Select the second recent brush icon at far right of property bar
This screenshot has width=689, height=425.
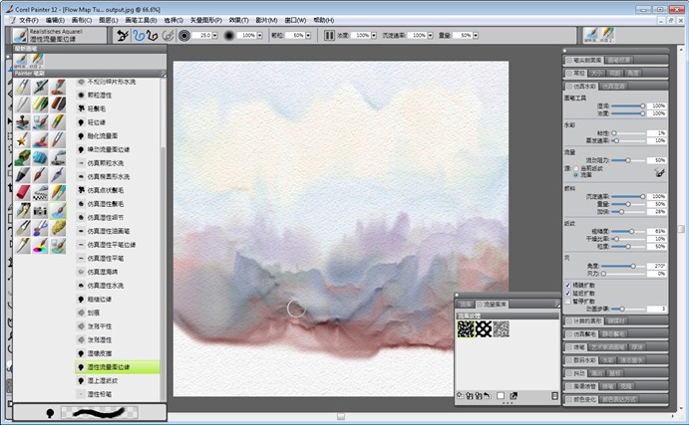tap(607, 35)
